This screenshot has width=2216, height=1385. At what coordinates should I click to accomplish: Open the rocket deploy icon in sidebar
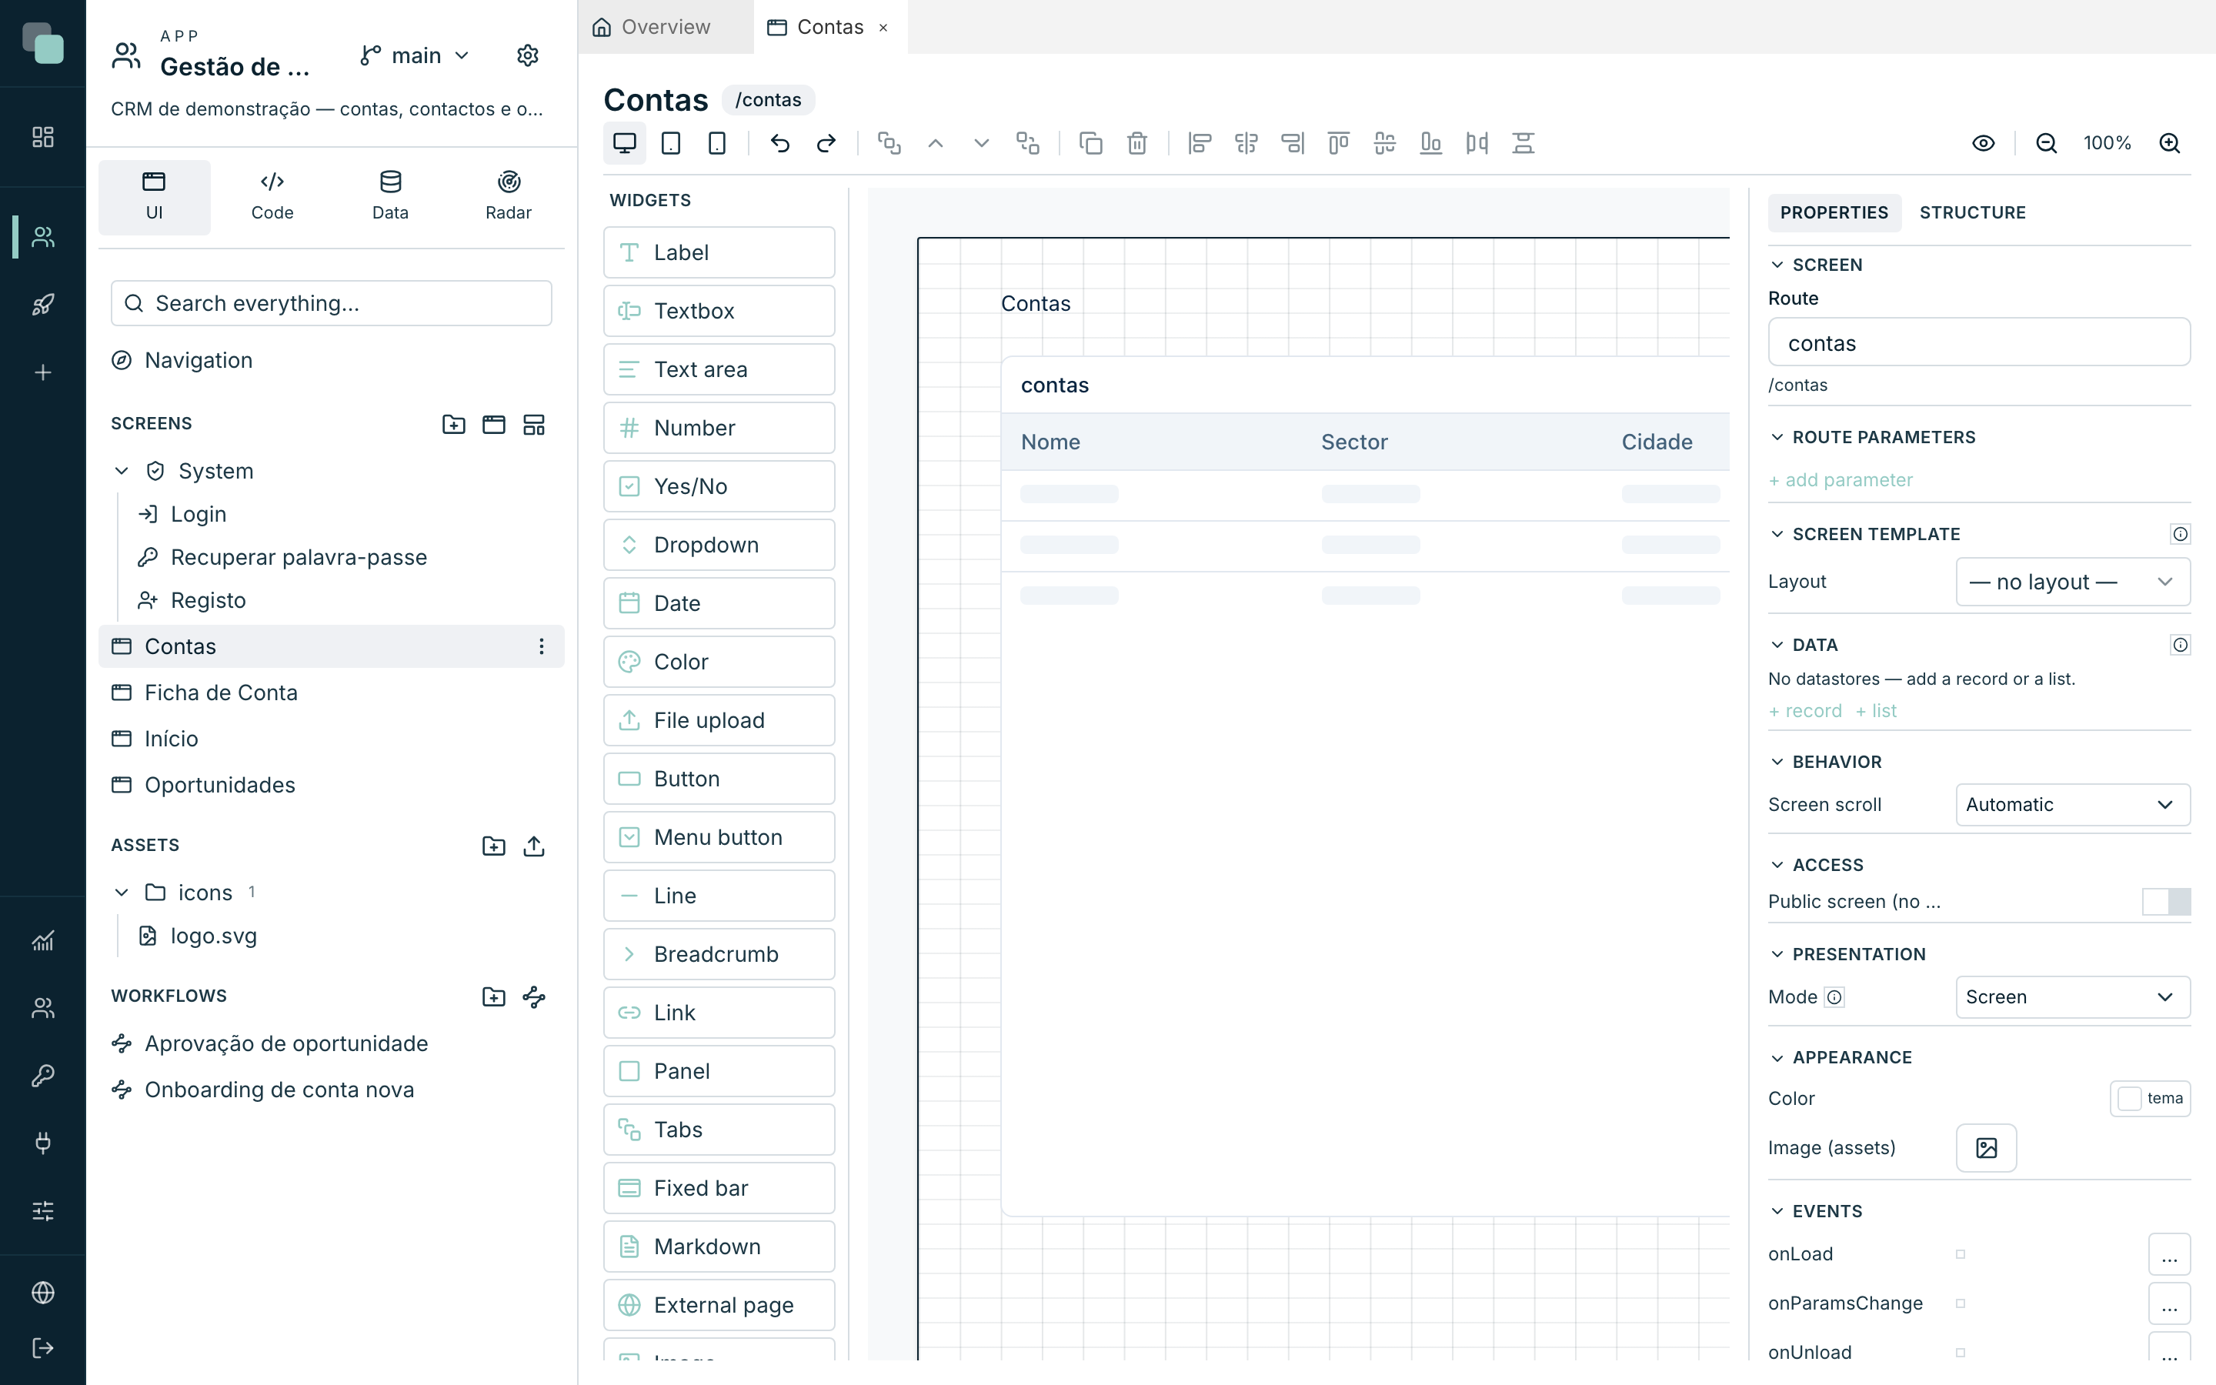43,305
